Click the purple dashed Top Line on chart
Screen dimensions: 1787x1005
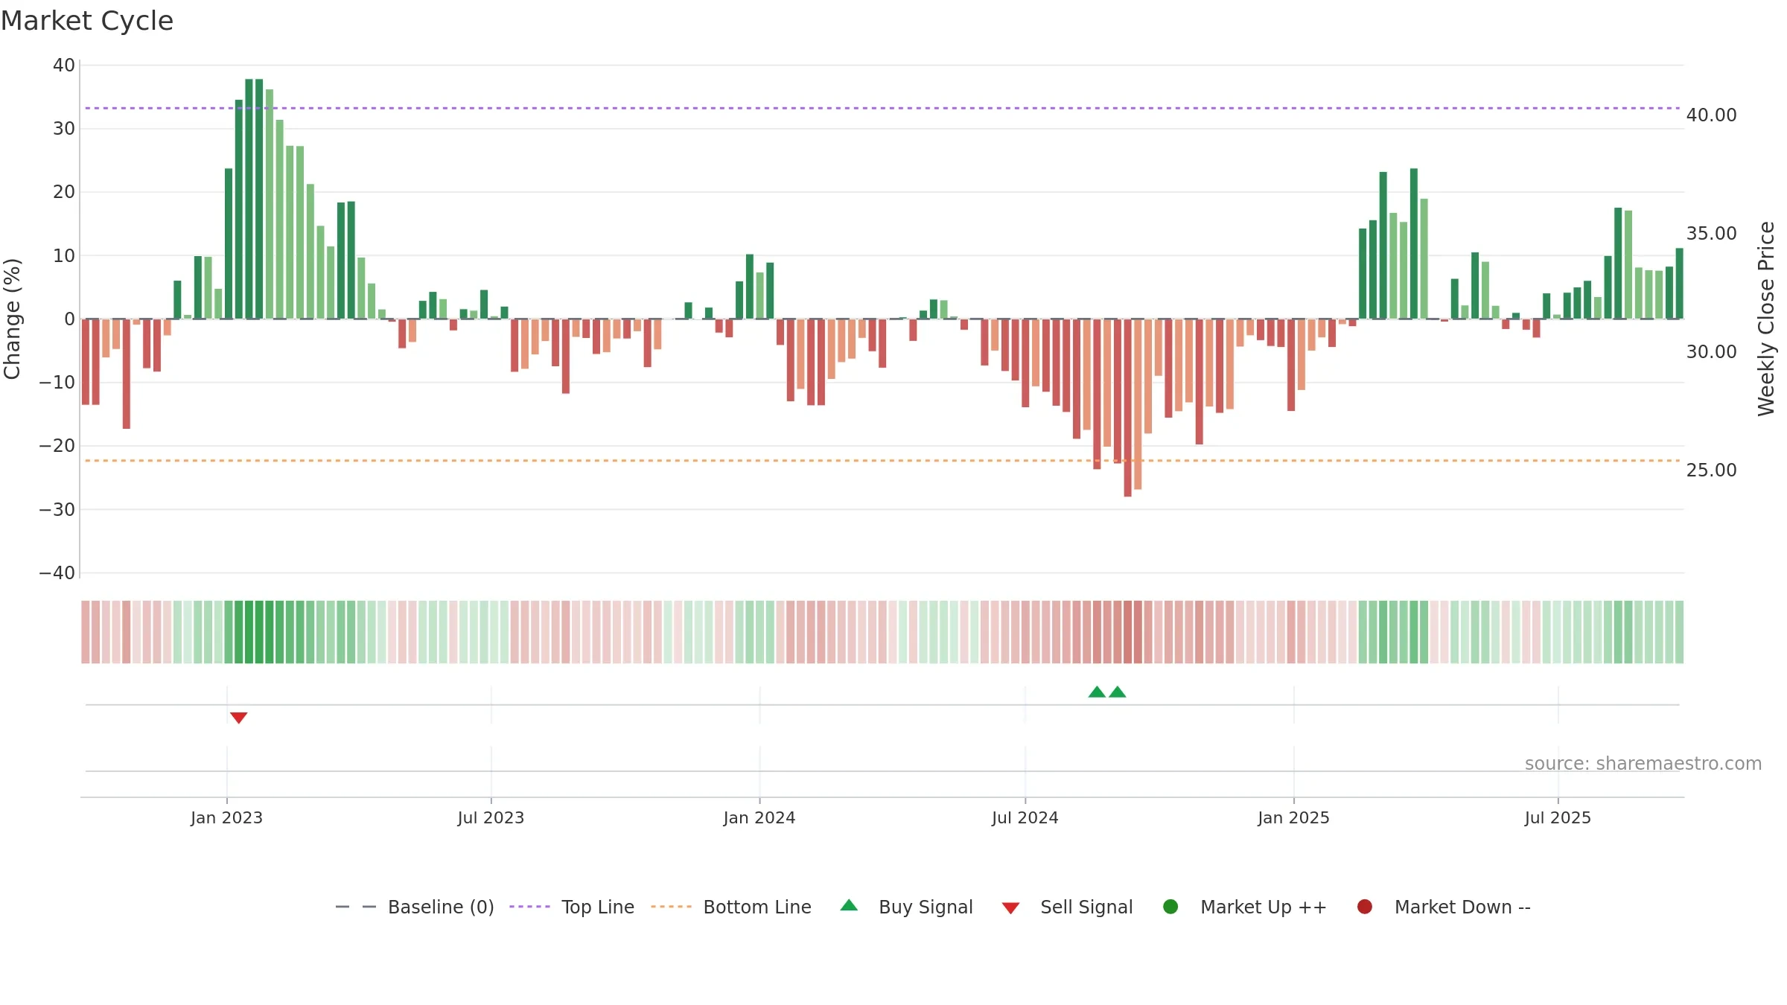(x=882, y=108)
